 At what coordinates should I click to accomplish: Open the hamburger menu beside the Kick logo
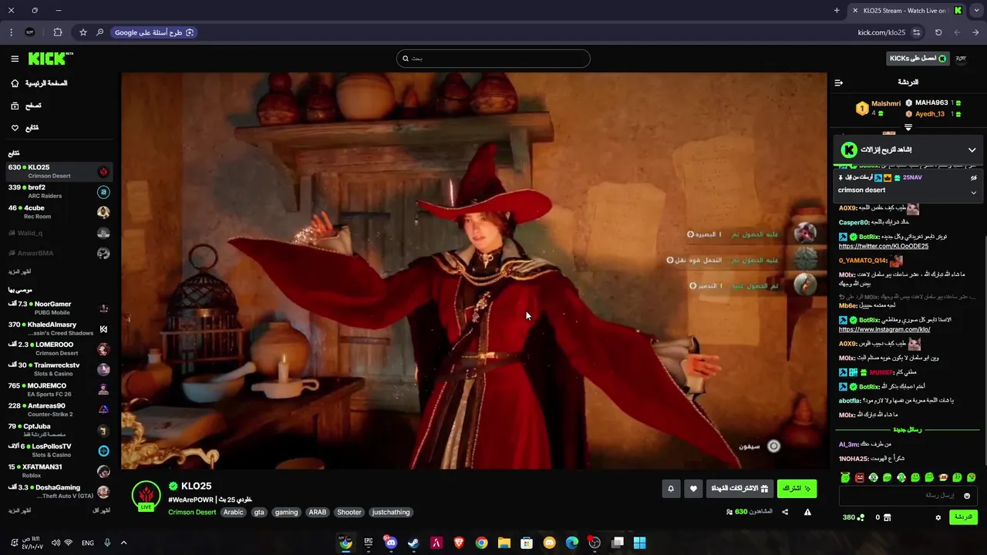pos(15,59)
